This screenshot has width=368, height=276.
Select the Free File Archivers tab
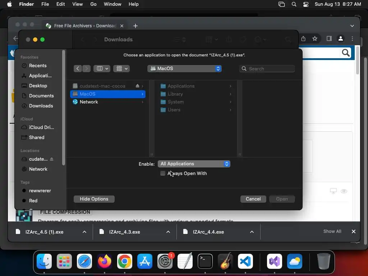tap(85, 26)
